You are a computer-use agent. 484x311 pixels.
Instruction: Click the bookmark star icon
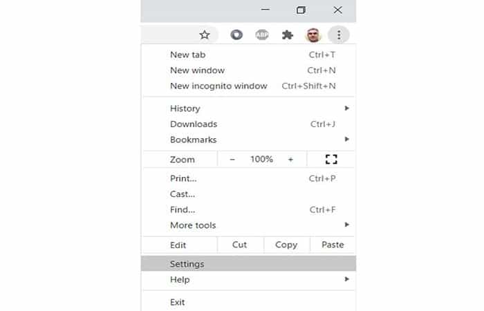pyautogui.click(x=205, y=35)
